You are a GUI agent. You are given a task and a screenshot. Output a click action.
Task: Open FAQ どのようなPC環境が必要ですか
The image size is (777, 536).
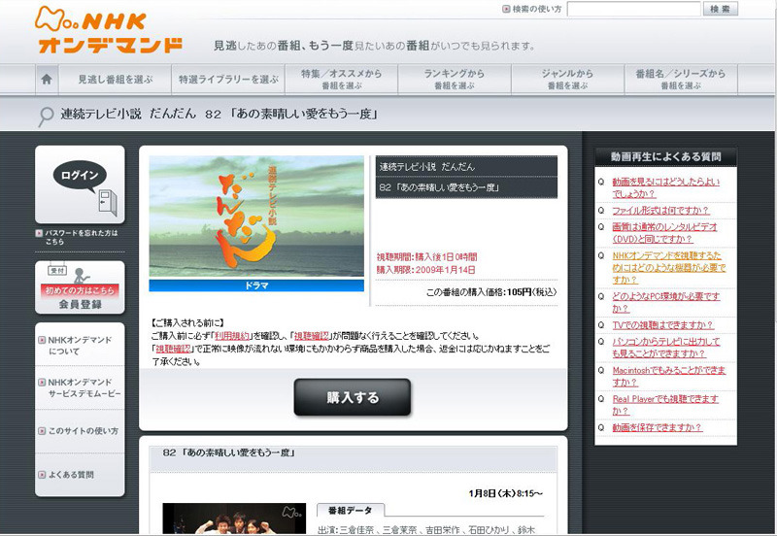tap(666, 302)
